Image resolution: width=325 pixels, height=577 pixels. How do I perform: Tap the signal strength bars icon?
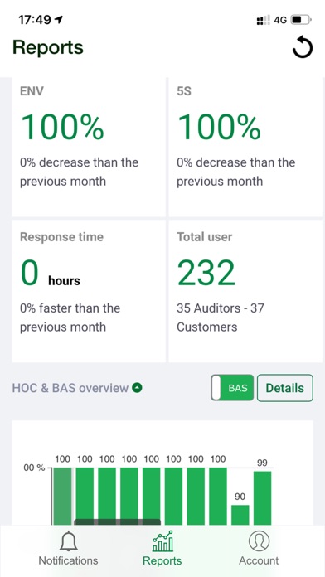point(263,20)
